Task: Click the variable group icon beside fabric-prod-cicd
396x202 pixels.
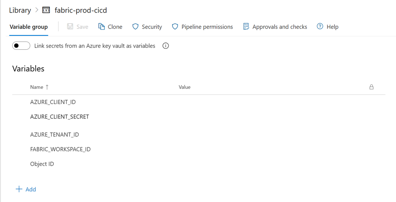Action: click(x=46, y=10)
